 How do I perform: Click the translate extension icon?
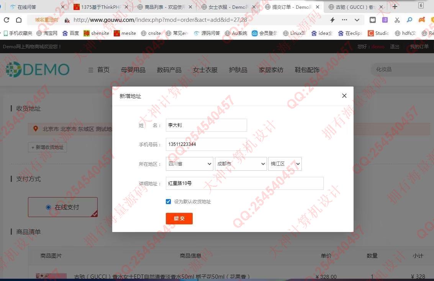coord(385,20)
